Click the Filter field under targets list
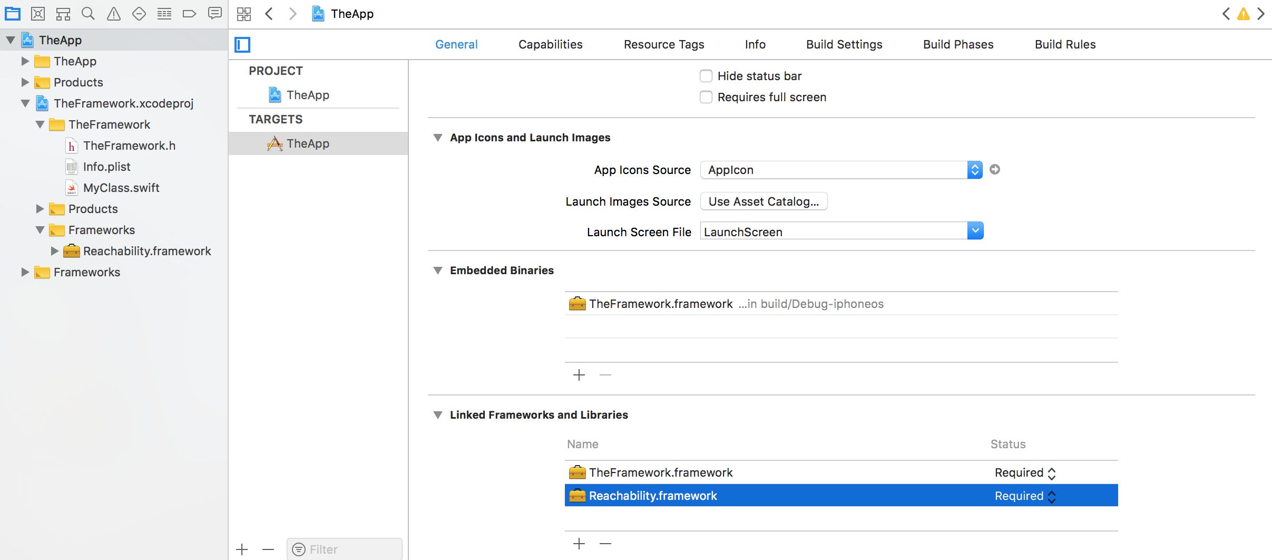Viewport: 1272px width, 560px height. pyautogui.click(x=345, y=549)
